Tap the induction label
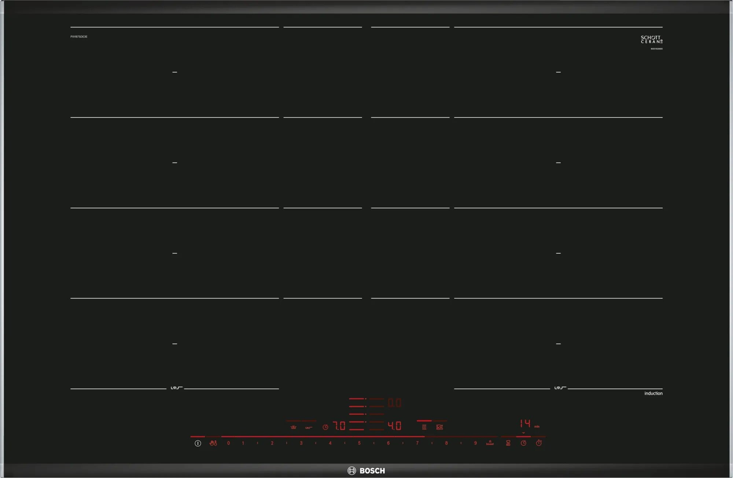Viewport: 733px width, 478px height. pos(653,393)
